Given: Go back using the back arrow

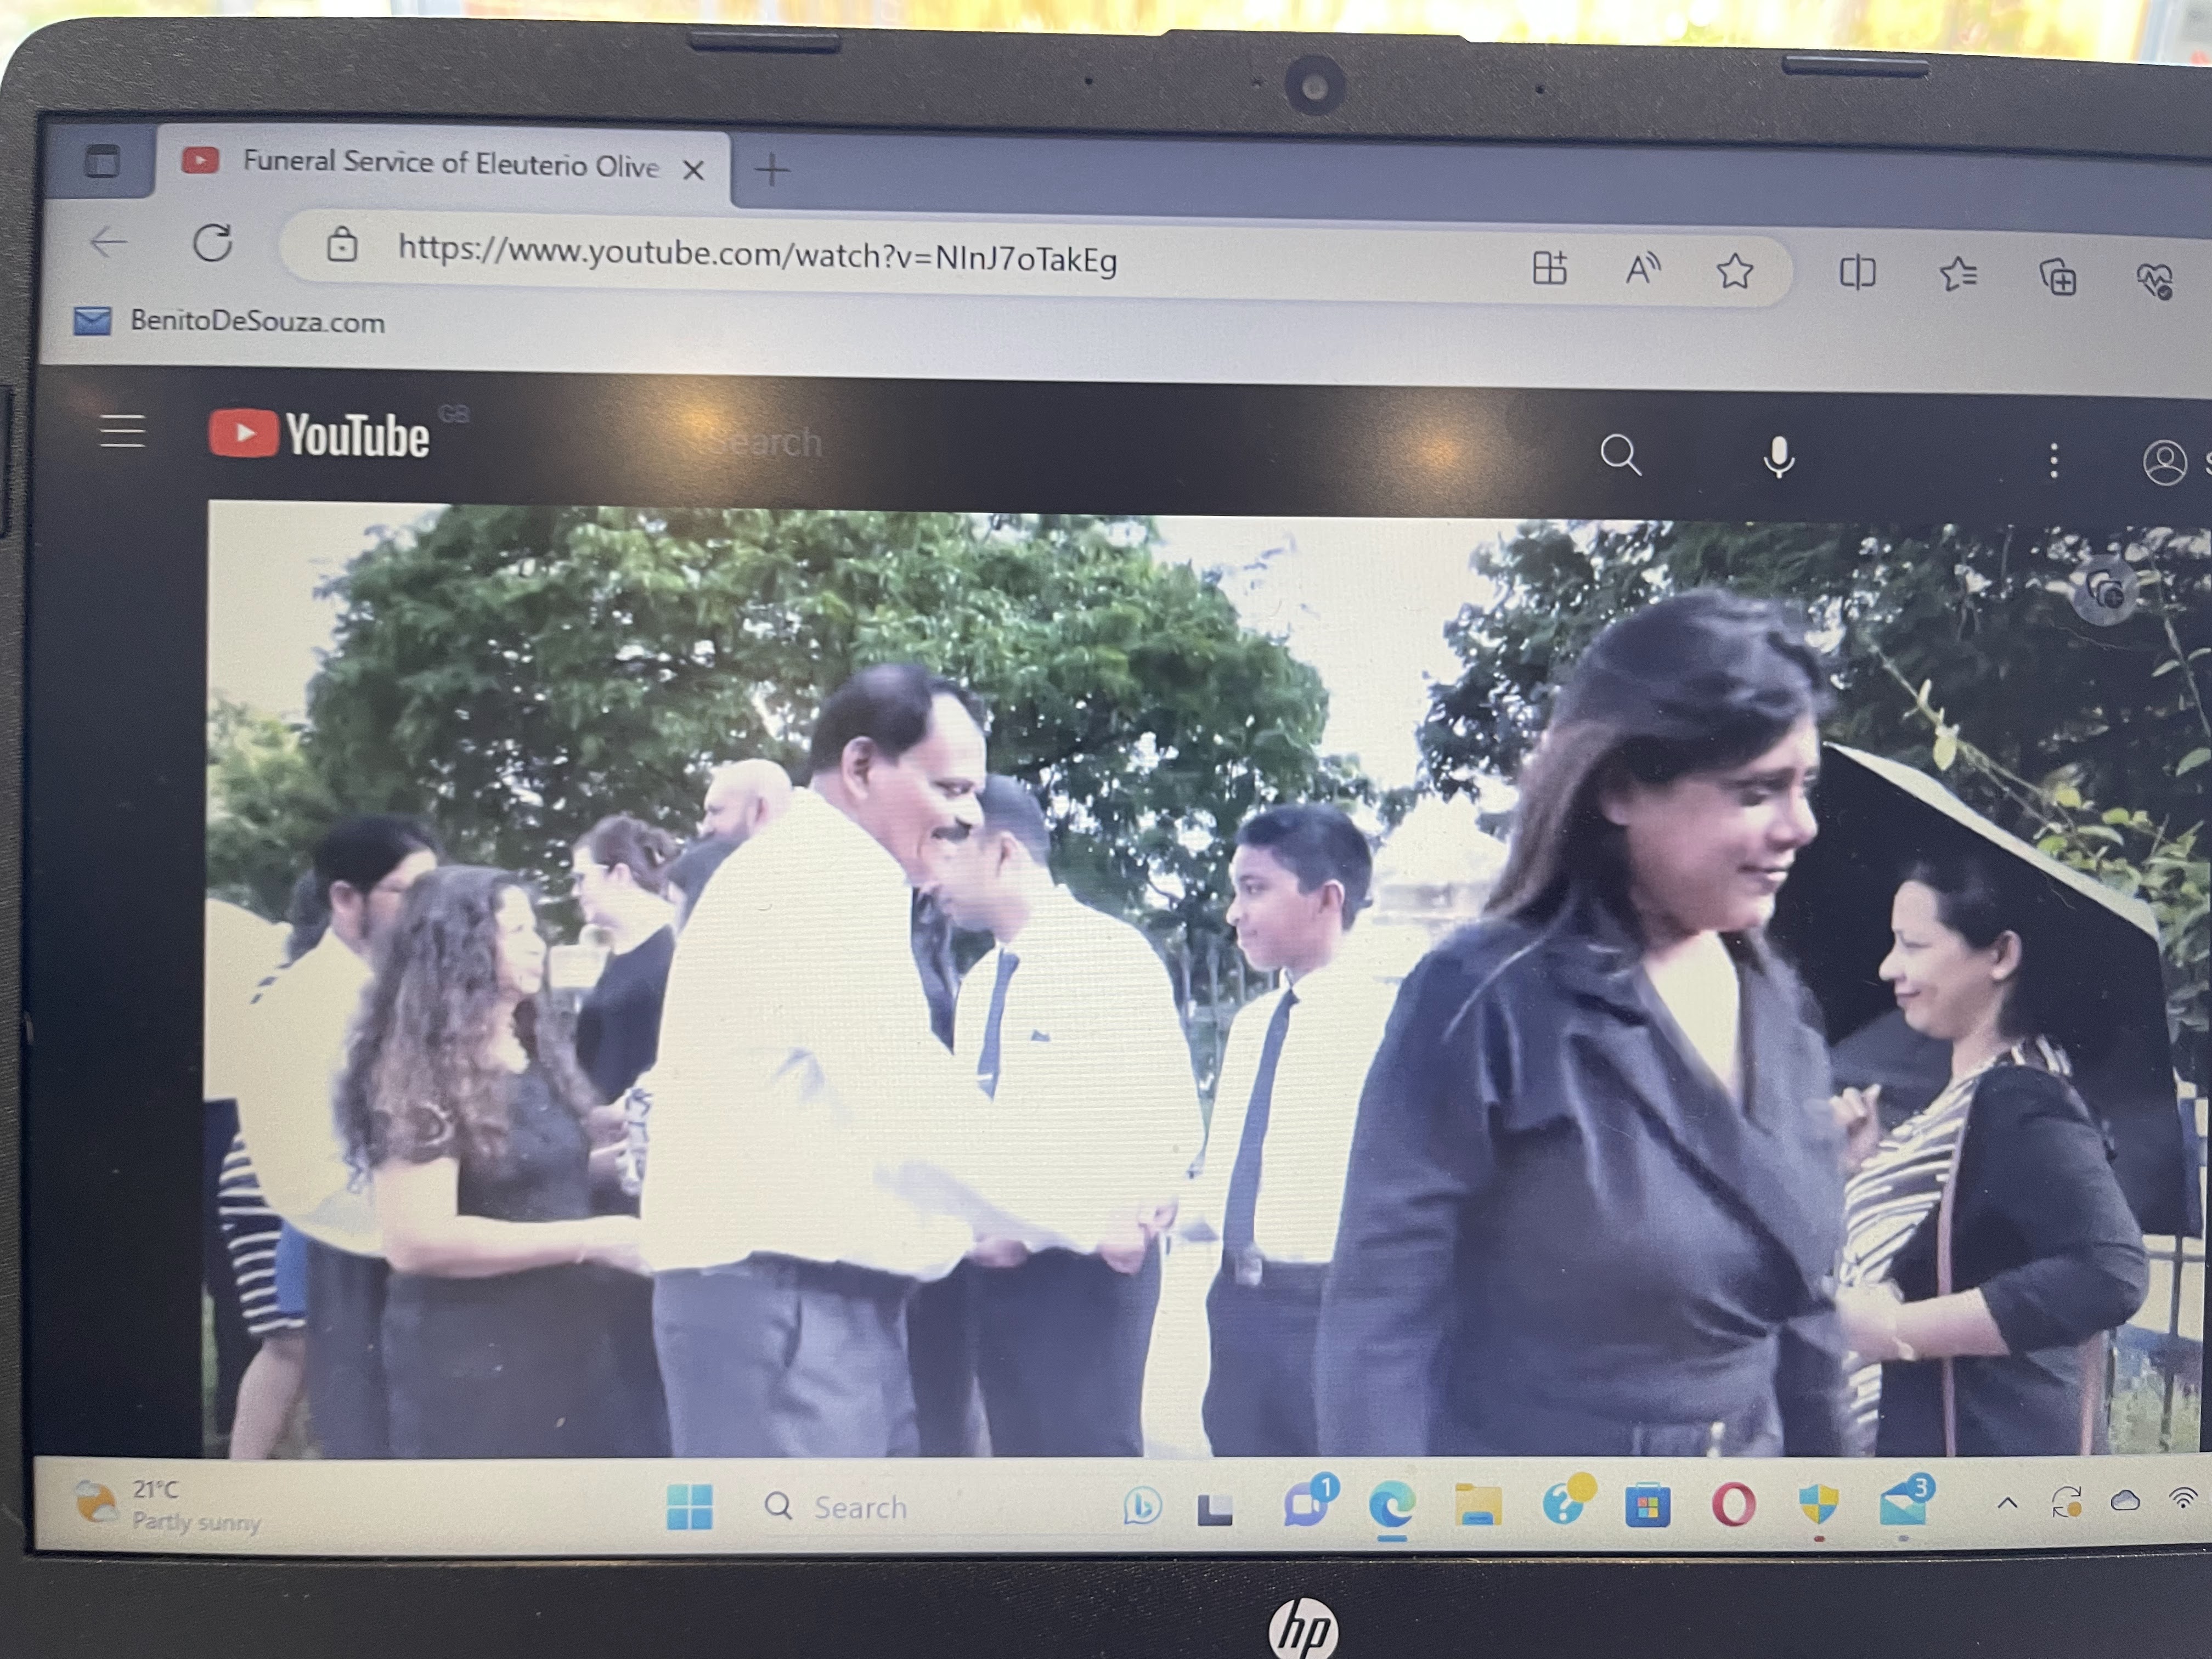Looking at the screenshot, I should (x=108, y=241).
